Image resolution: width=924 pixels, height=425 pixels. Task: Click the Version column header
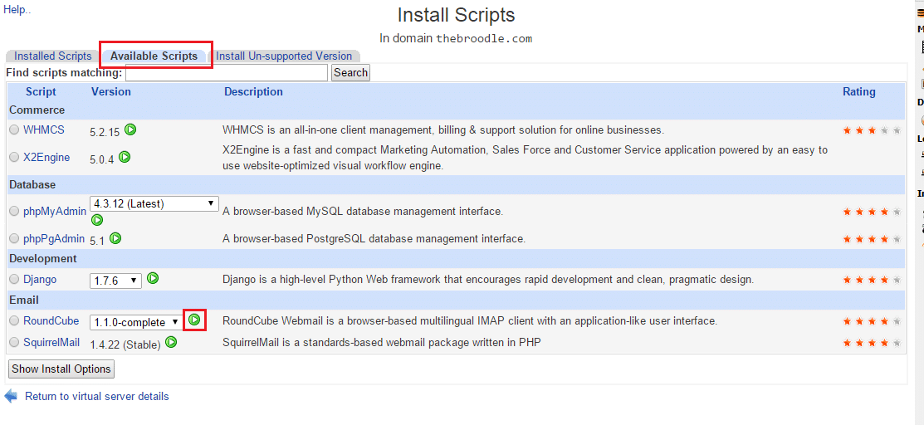pyautogui.click(x=111, y=91)
